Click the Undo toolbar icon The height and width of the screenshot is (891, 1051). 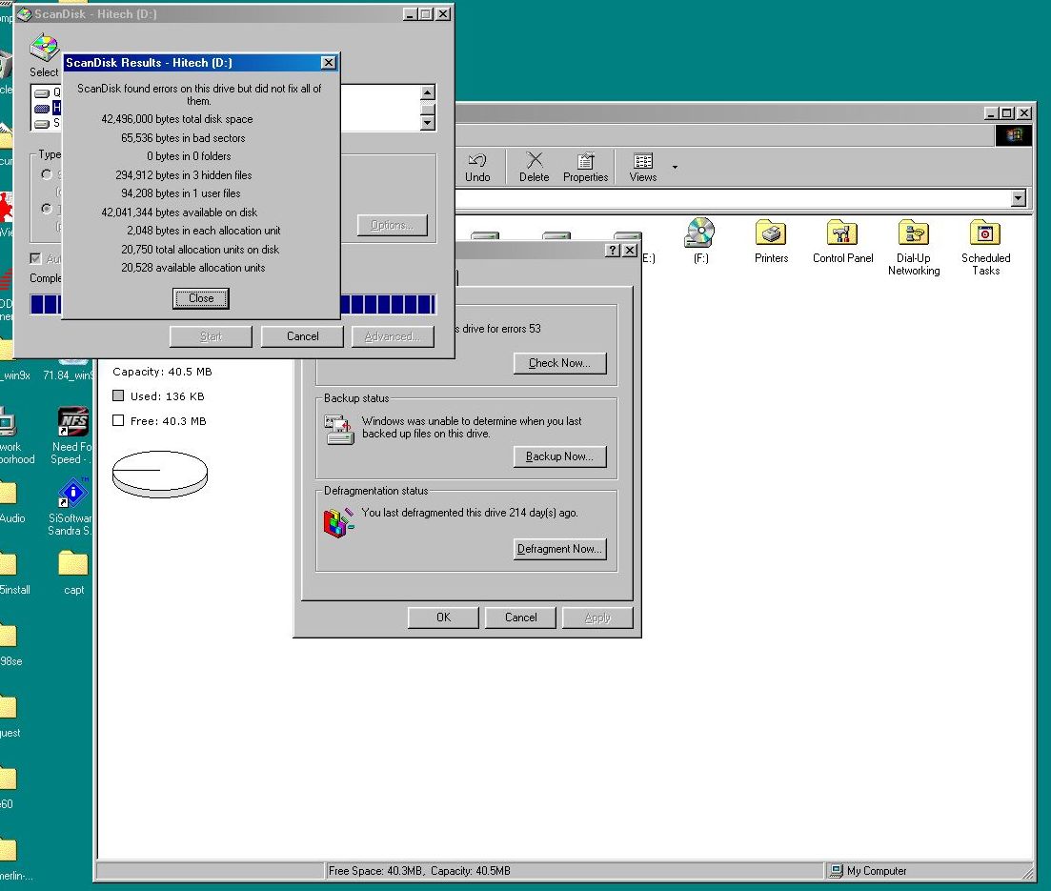(x=477, y=168)
